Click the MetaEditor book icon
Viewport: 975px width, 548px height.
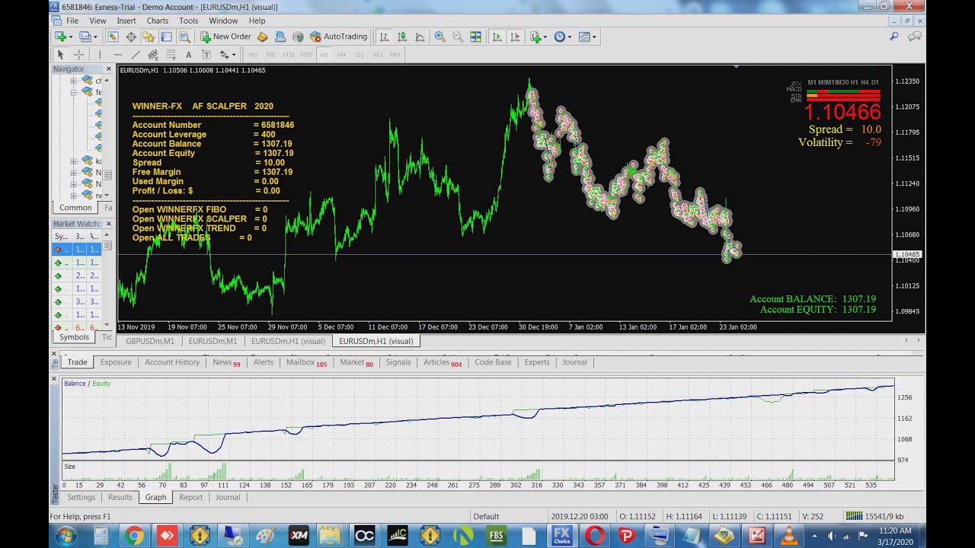coord(263,37)
